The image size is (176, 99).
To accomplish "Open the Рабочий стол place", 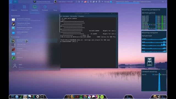I will (34, 45).
